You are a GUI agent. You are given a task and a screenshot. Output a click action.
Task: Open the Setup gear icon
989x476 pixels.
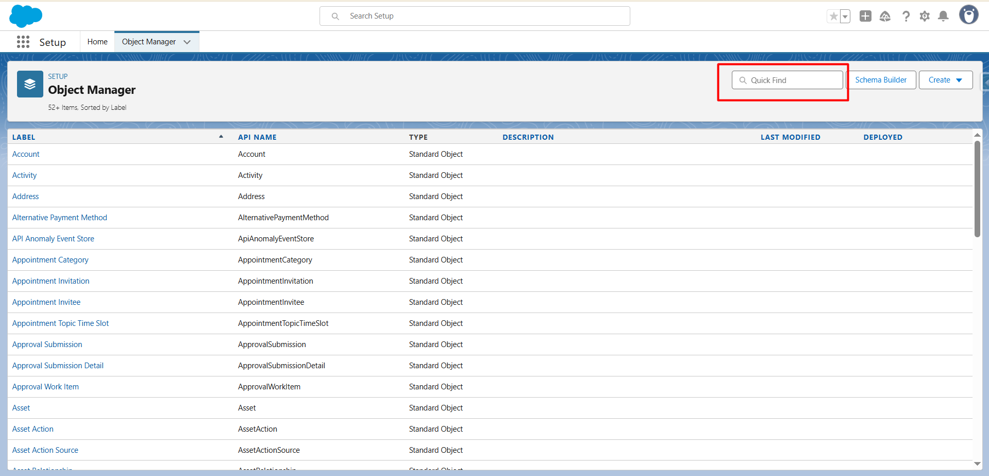(925, 17)
